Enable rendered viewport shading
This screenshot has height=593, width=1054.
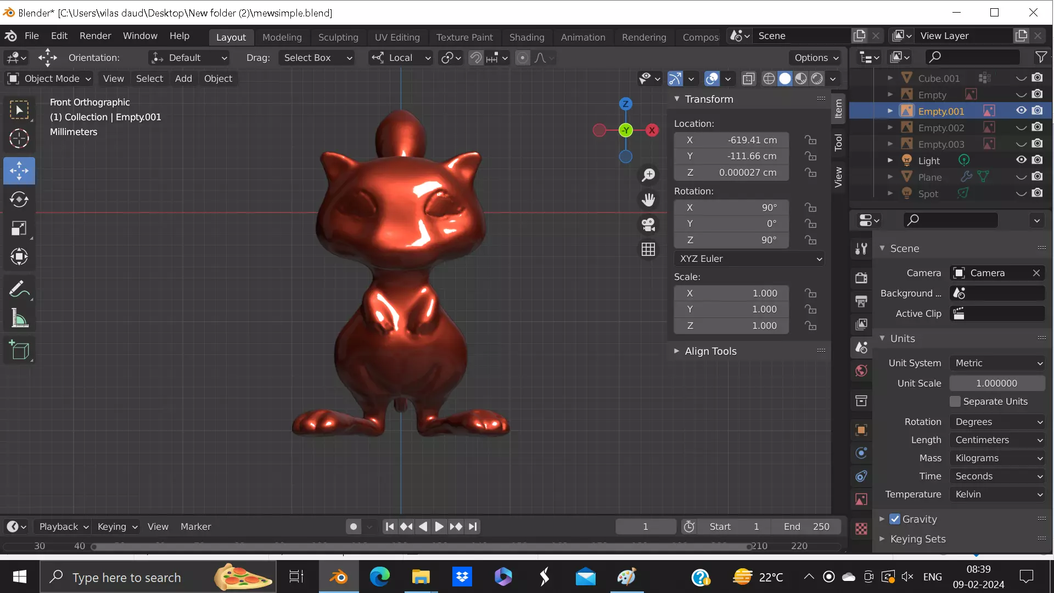pos(817,79)
